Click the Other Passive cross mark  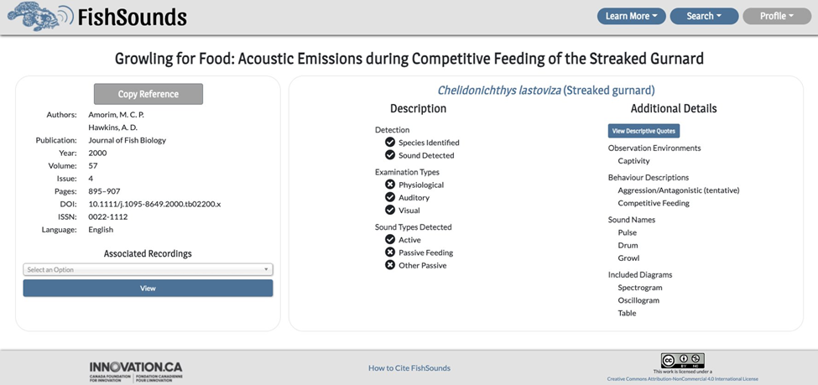tap(389, 265)
